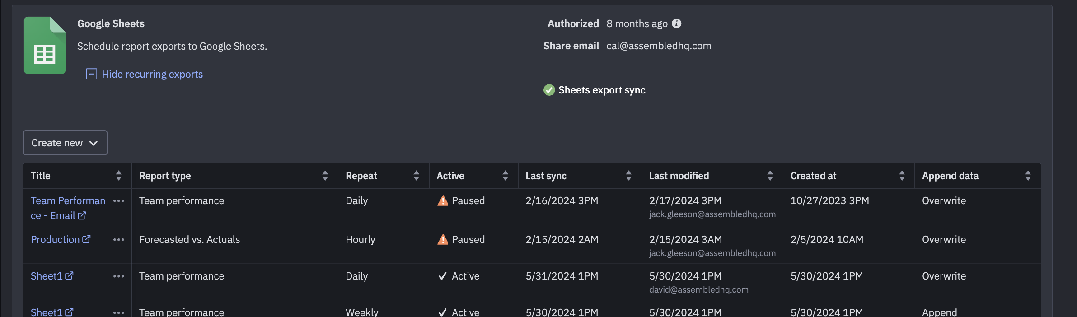Sort table by Report type column
The width and height of the screenshot is (1077, 317).
pyautogui.click(x=325, y=176)
